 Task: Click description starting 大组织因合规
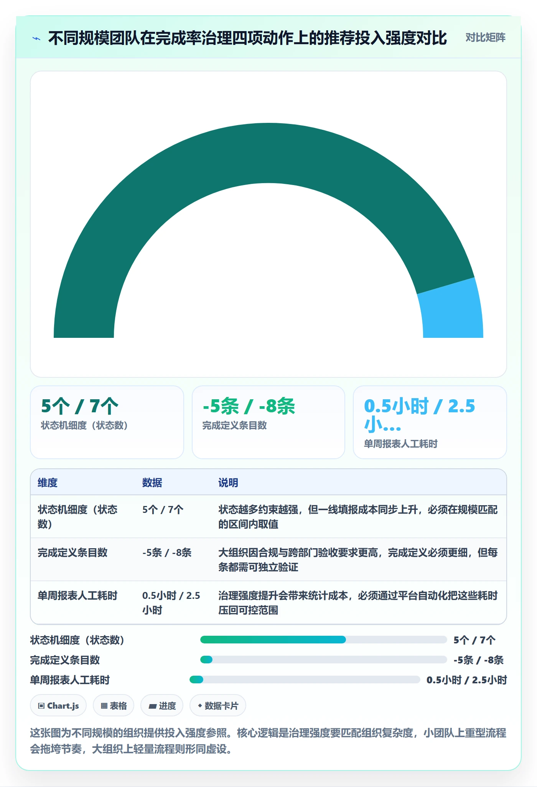point(358,559)
